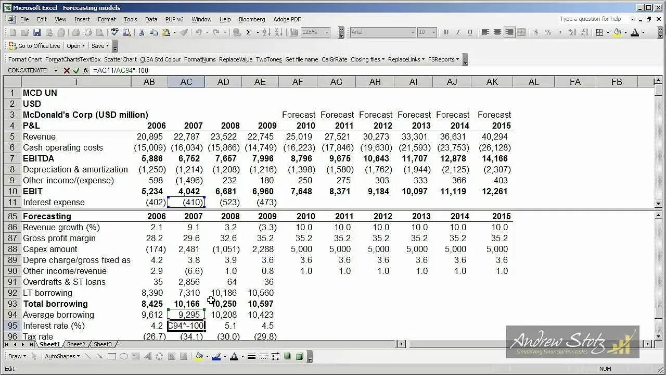
Task: Open the AutoShapes dropdown
Action: [x=62, y=356]
